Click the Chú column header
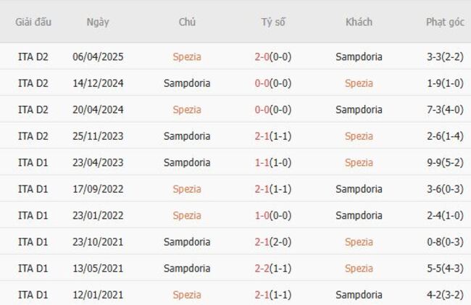Screen dimensions: 471x305 [x=187, y=22]
